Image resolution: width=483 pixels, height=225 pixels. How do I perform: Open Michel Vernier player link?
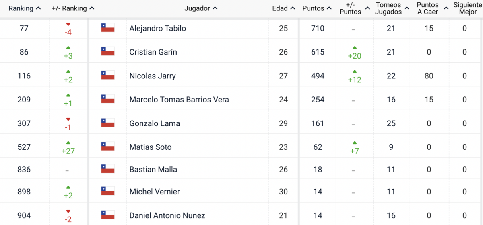[155, 192]
